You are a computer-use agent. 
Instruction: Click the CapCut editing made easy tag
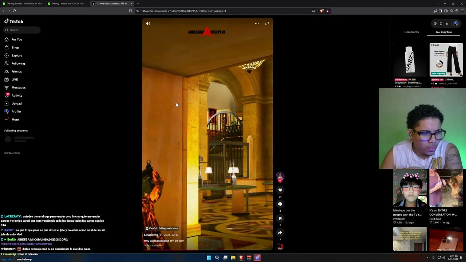tap(162, 228)
